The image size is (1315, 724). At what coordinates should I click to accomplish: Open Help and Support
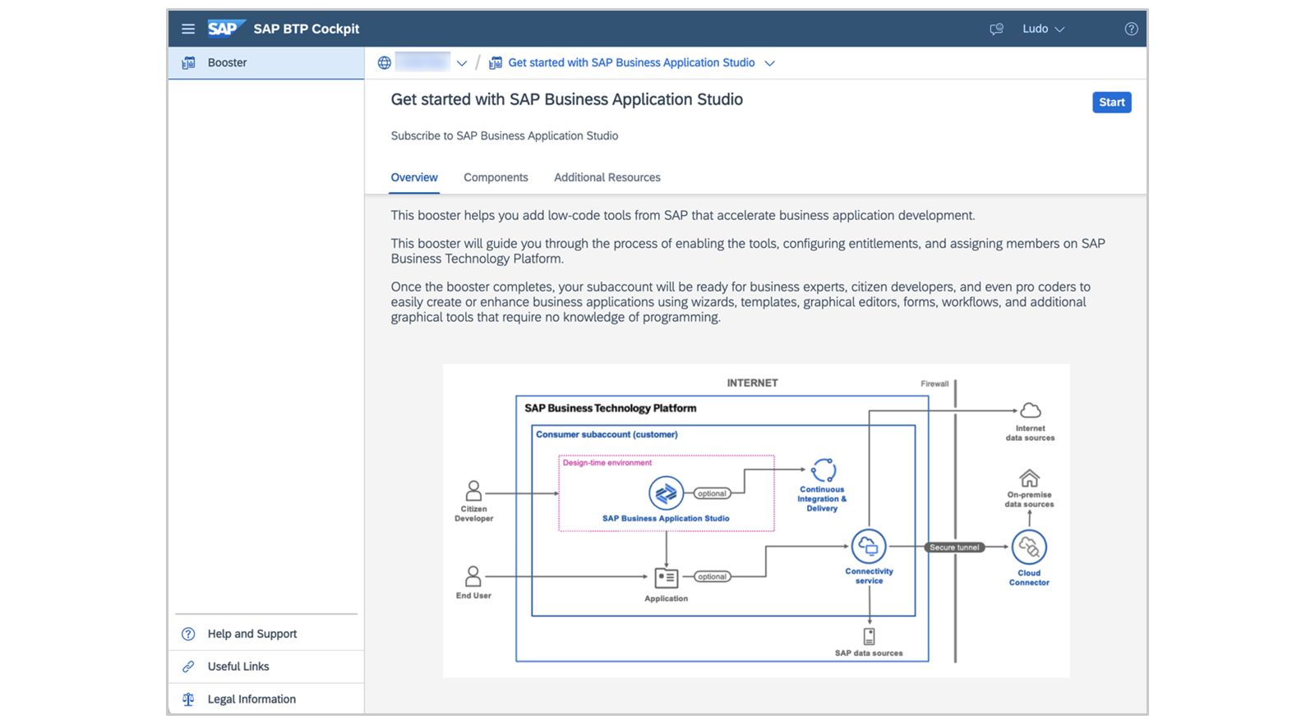266,634
